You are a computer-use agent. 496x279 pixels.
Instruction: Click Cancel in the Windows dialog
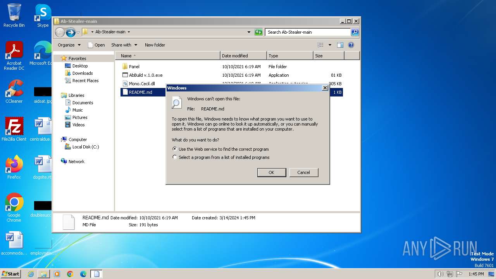[304, 172]
